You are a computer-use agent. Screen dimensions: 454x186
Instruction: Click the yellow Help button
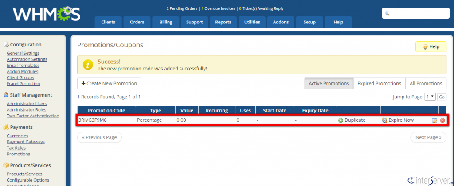click(431, 47)
